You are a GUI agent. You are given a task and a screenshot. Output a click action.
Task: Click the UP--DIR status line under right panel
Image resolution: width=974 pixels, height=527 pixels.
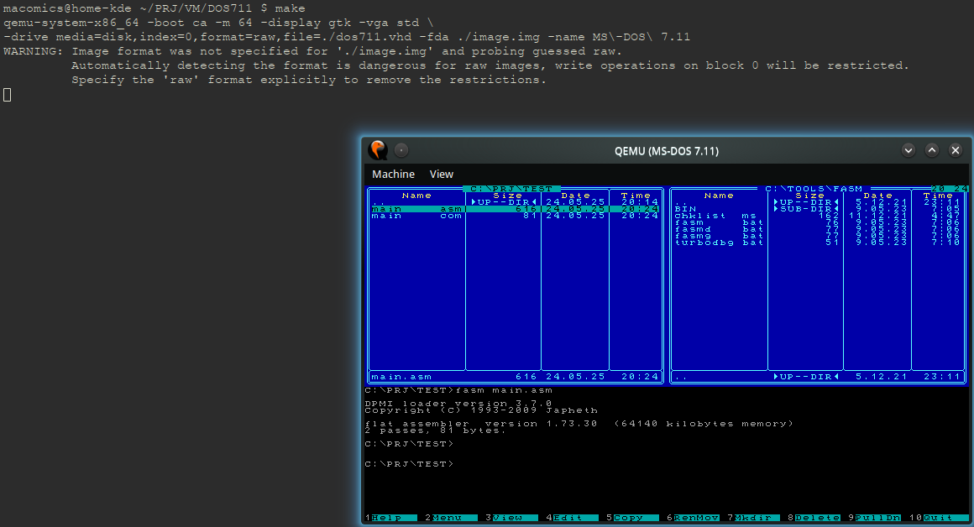click(818, 377)
